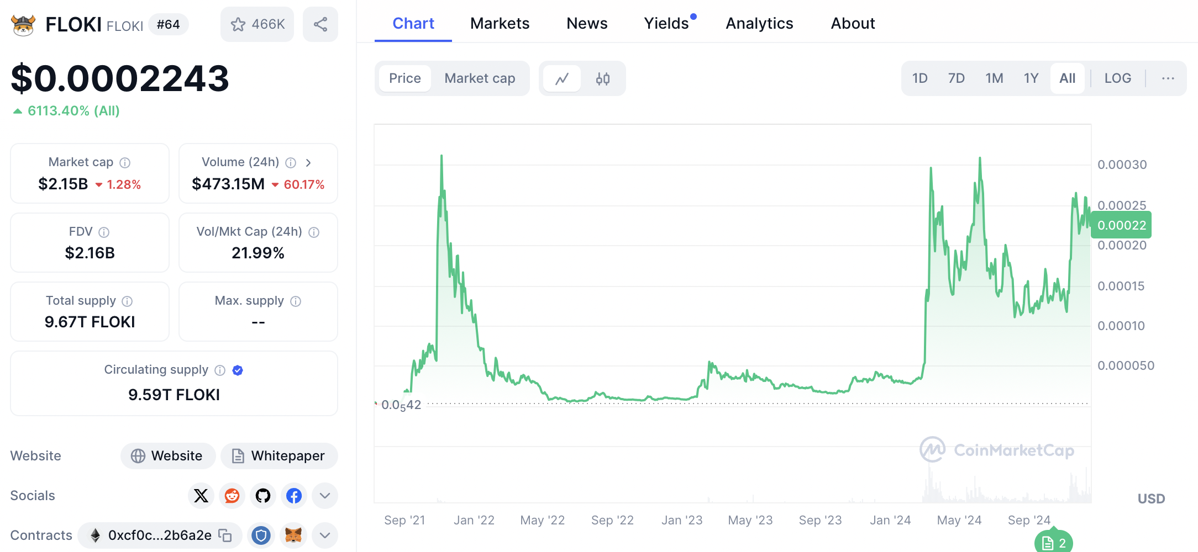Image resolution: width=1198 pixels, height=552 pixels.
Task: Open the chart more options menu
Action: (1168, 78)
